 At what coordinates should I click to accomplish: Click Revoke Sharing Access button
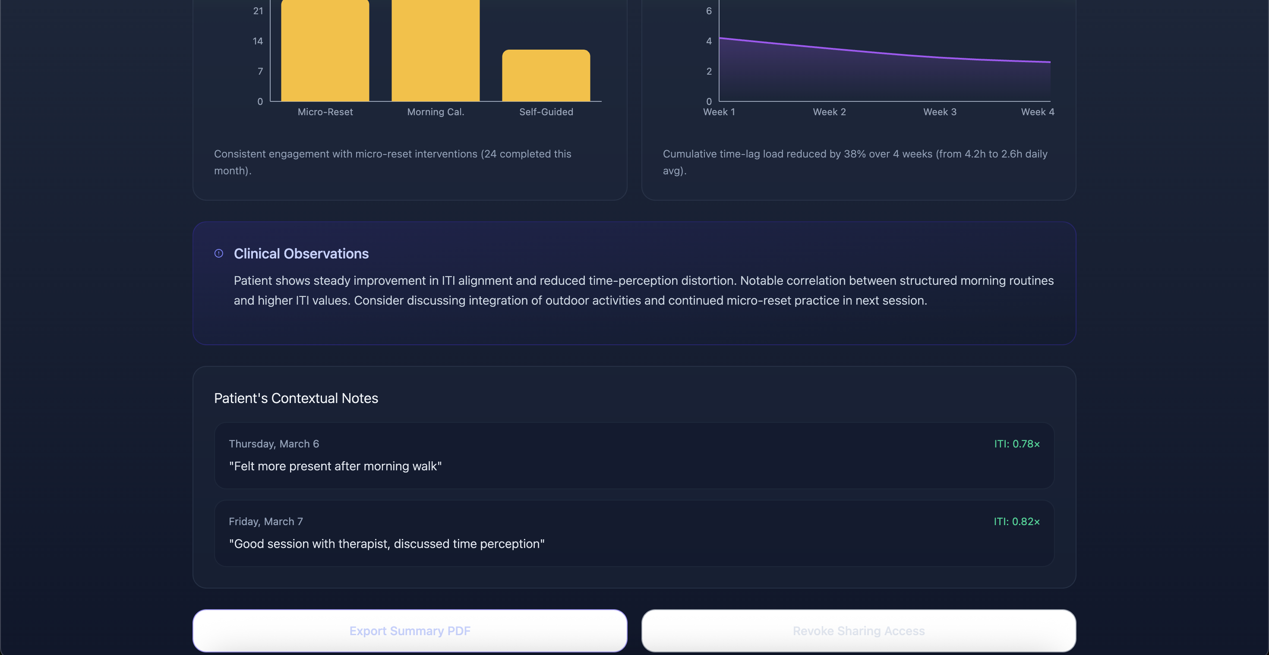(x=858, y=631)
